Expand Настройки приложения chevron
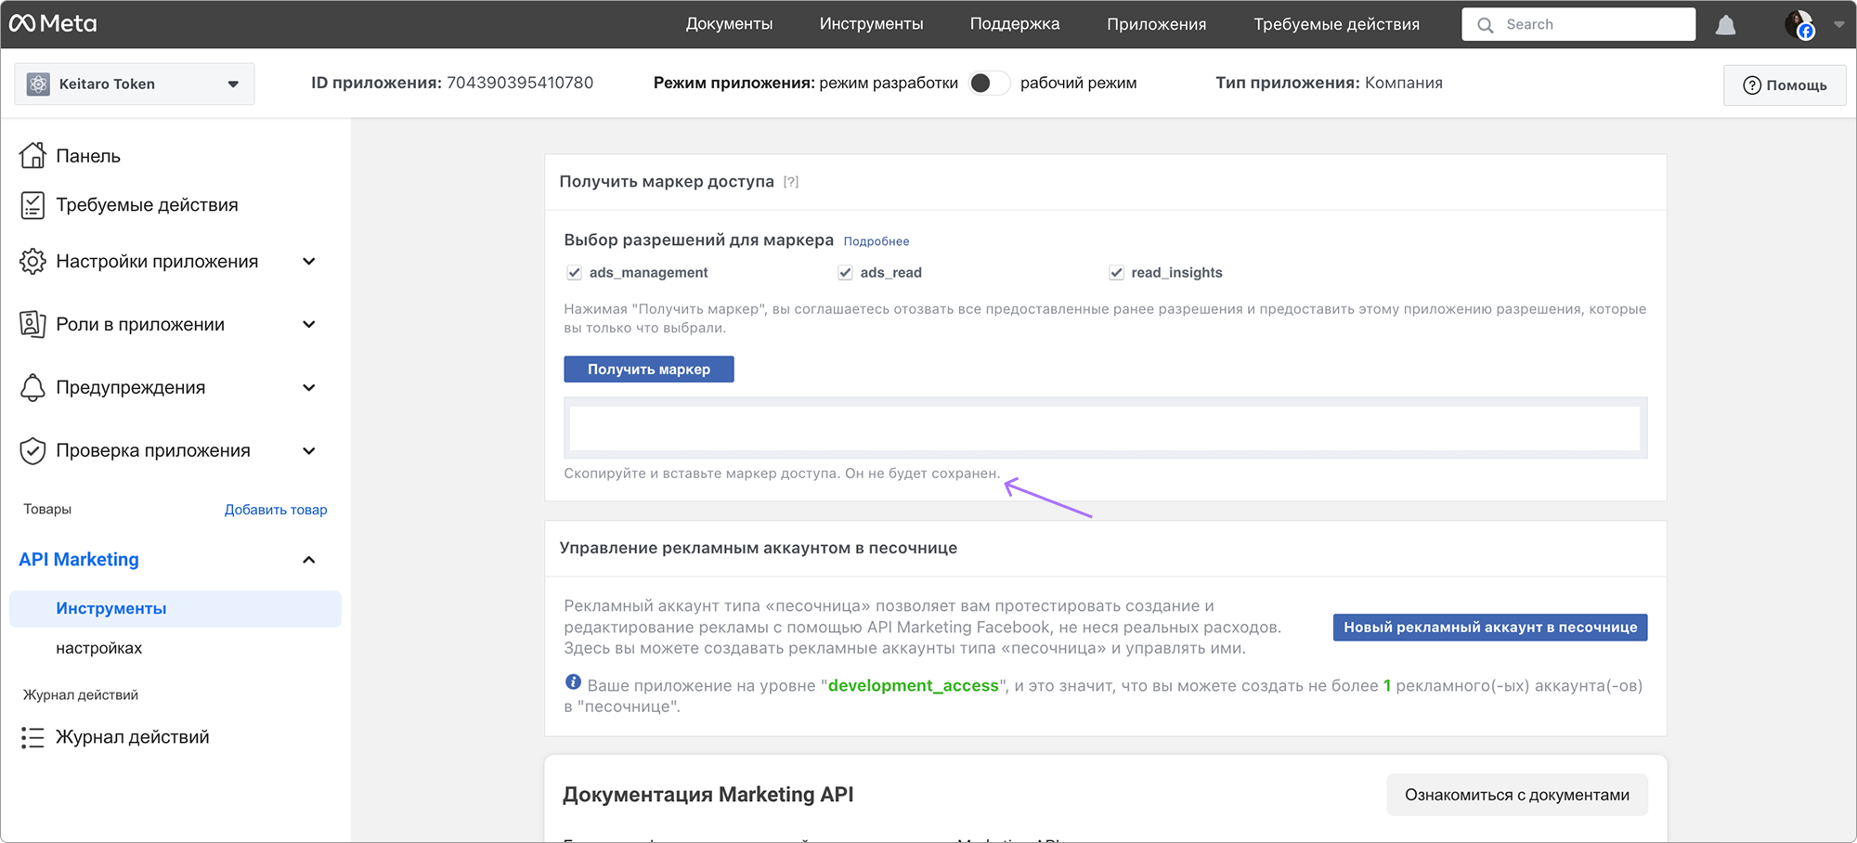Image resolution: width=1857 pixels, height=843 pixels. [x=309, y=262]
